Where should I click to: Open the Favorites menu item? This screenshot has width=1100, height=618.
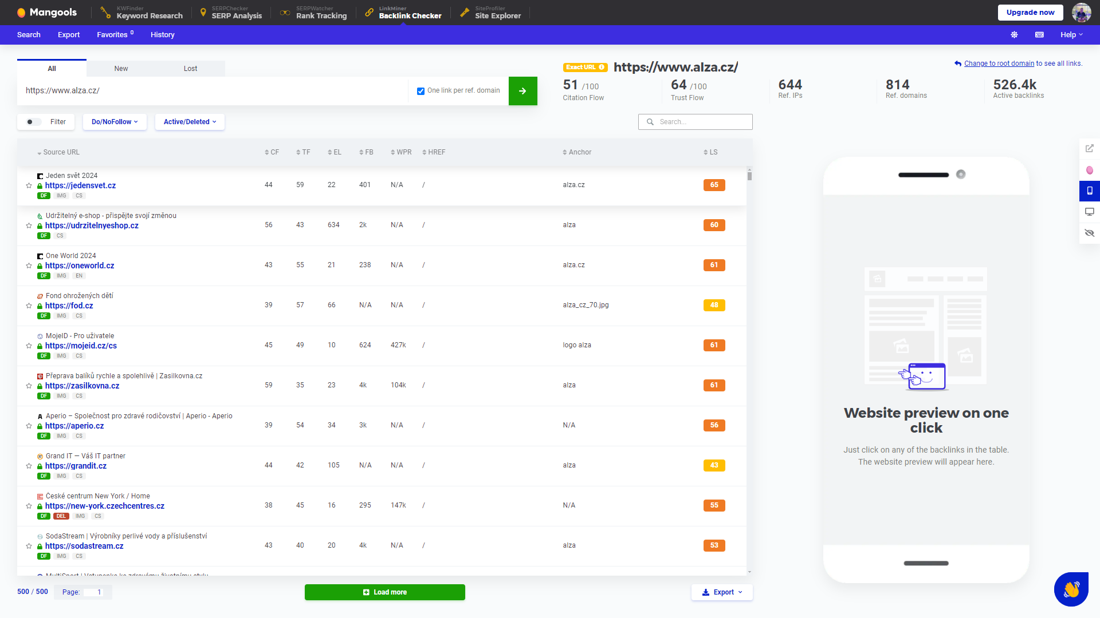pos(115,35)
